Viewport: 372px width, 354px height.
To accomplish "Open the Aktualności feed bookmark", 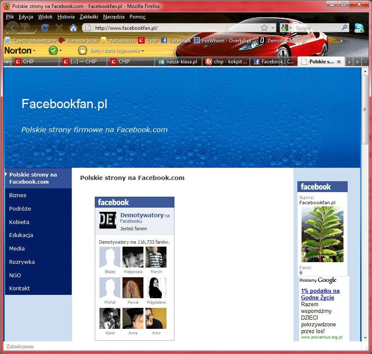I will (118, 41).
